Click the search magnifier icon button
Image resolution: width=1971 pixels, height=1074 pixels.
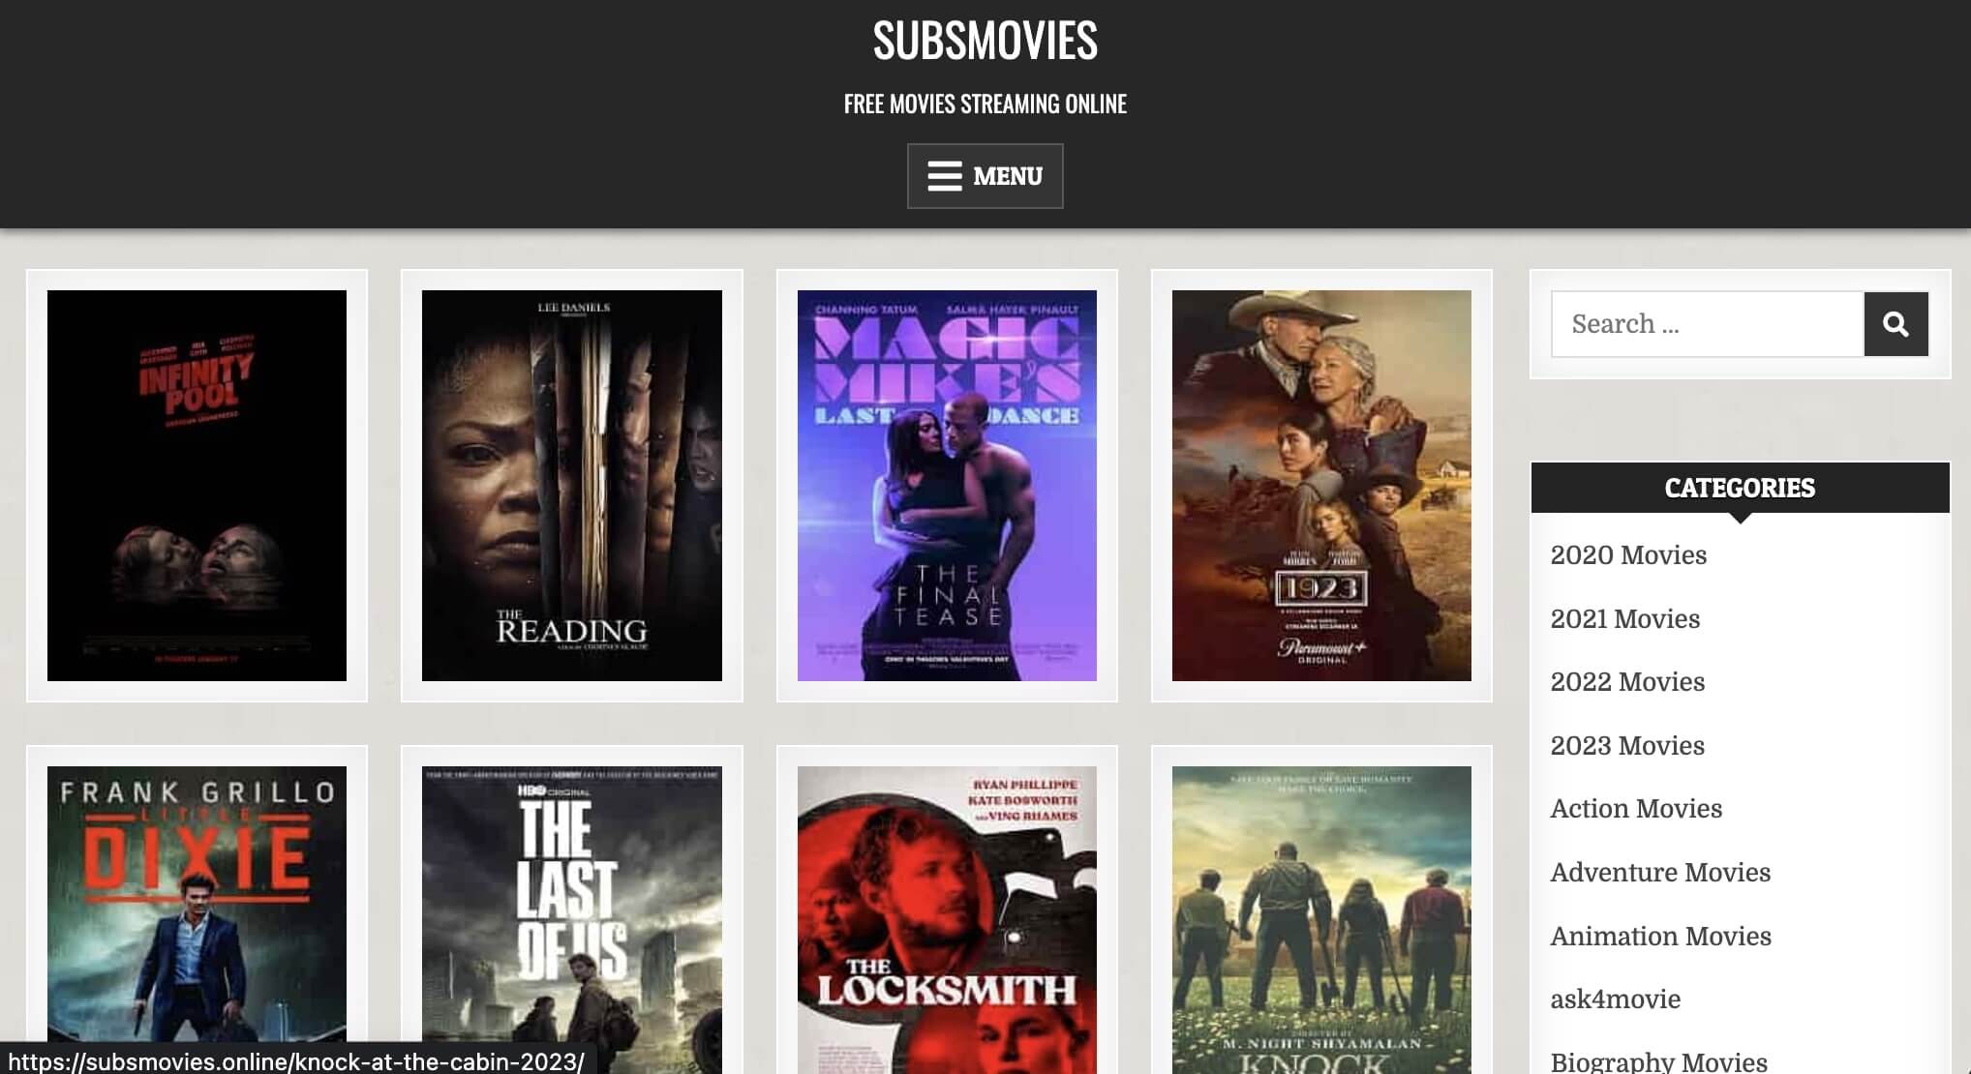[1895, 324]
